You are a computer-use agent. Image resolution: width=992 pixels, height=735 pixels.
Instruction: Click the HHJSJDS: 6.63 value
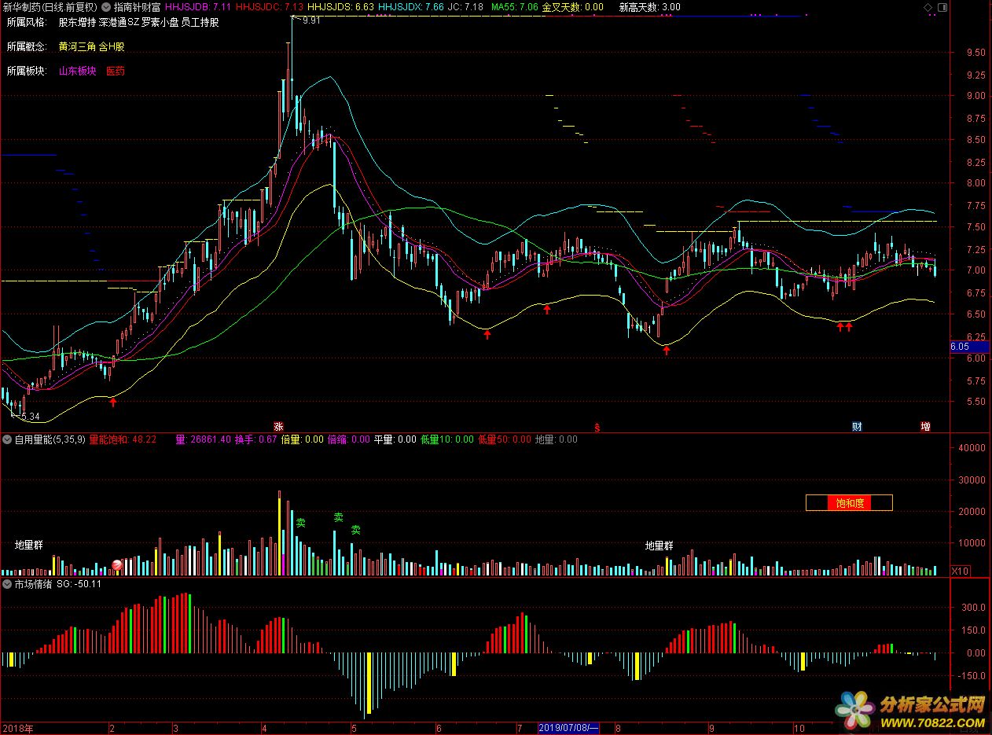point(340,7)
